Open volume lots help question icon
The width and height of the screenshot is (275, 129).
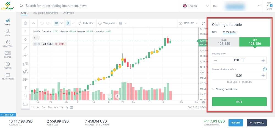tap(265, 69)
